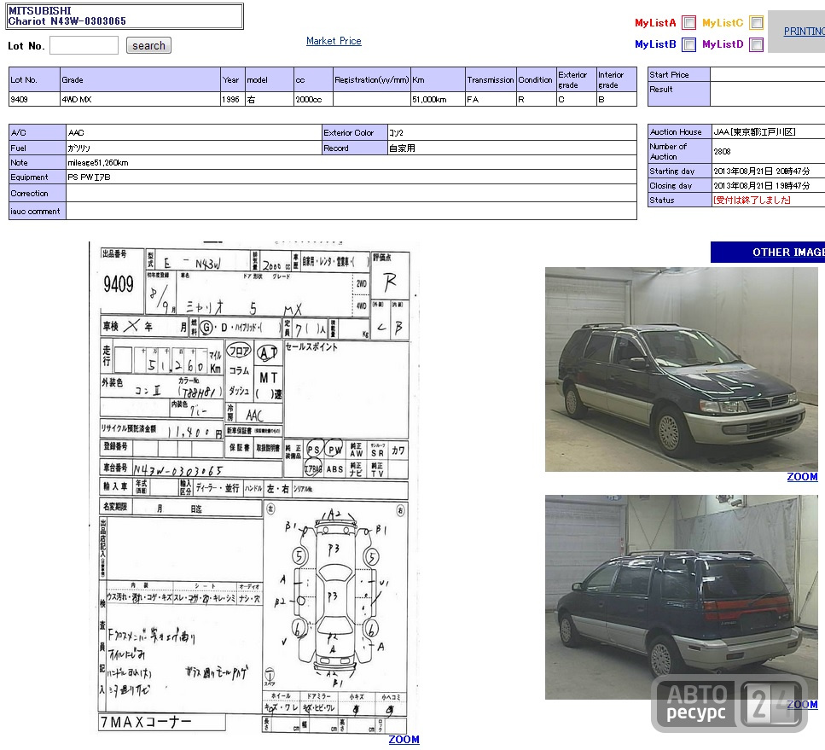Click the MyListB label

[x=655, y=44]
